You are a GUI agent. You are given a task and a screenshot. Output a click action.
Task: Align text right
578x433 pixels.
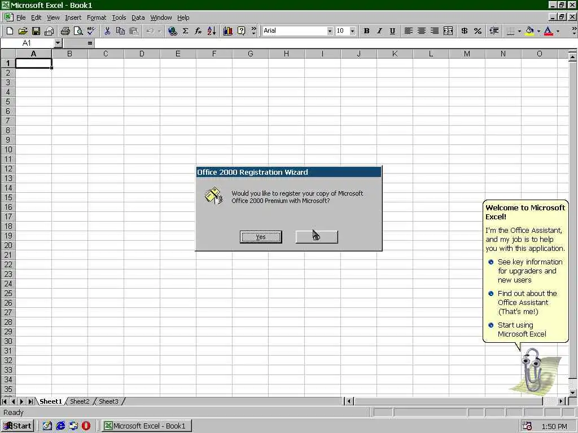pos(435,32)
